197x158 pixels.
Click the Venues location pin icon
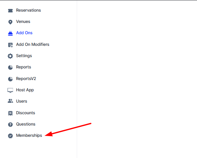tap(10, 22)
